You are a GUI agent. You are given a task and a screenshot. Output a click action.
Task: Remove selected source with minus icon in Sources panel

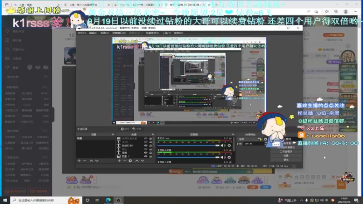tap(125, 161)
